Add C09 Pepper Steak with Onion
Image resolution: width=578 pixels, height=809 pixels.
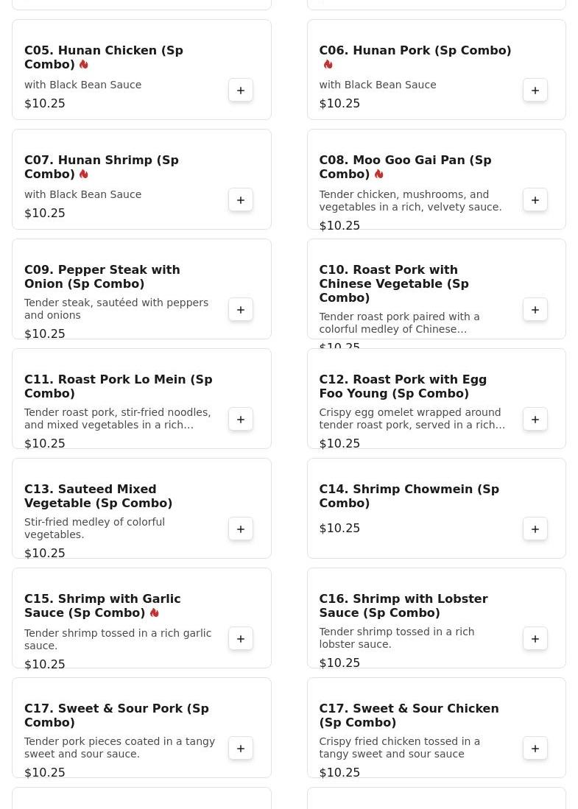(241, 310)
